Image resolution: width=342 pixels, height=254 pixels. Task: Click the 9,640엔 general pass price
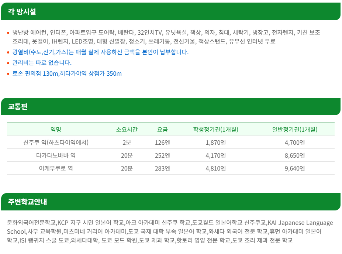pyautogui.click(x=295, y=168)
